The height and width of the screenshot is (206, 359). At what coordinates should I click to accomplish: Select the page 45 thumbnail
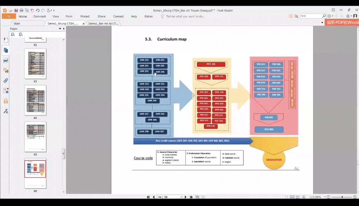point(35,137)
